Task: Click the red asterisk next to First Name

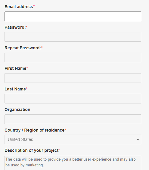Action: point(27,68)
